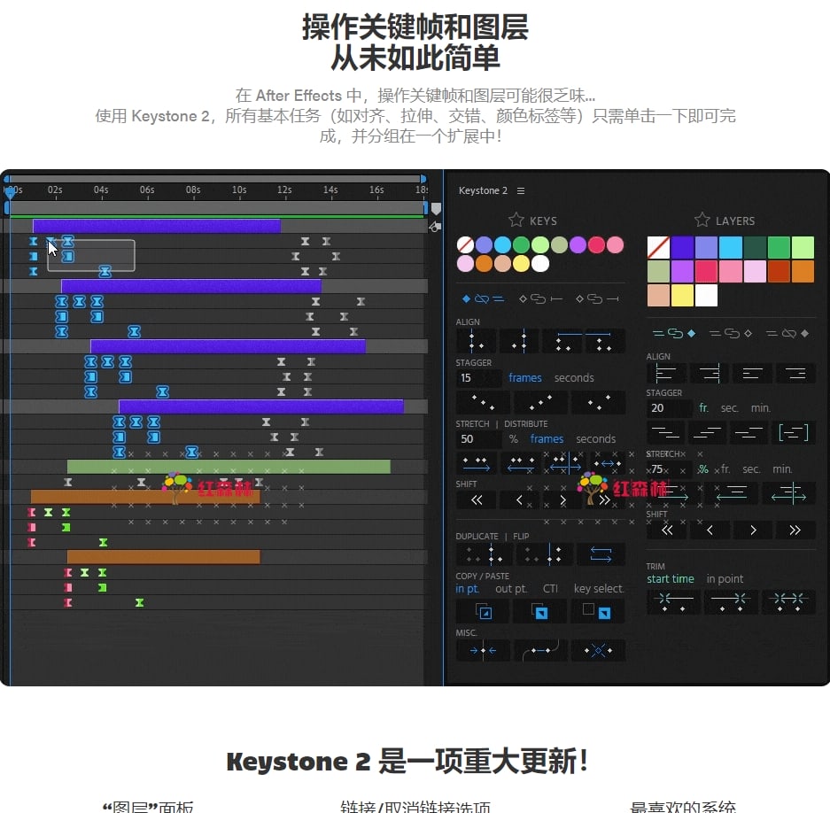Click first DUPLICATE keys icon
This screenshot has width=830, height=813.
pos(483,554)
